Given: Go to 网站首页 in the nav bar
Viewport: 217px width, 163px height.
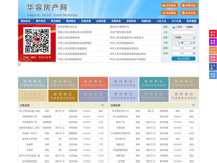Looking at the screenshot, I should coord(26,21).
